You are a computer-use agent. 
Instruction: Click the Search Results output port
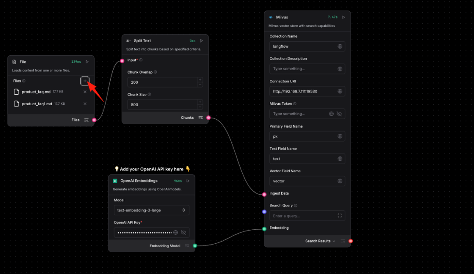pyautogui.click(x=351, y=241)
